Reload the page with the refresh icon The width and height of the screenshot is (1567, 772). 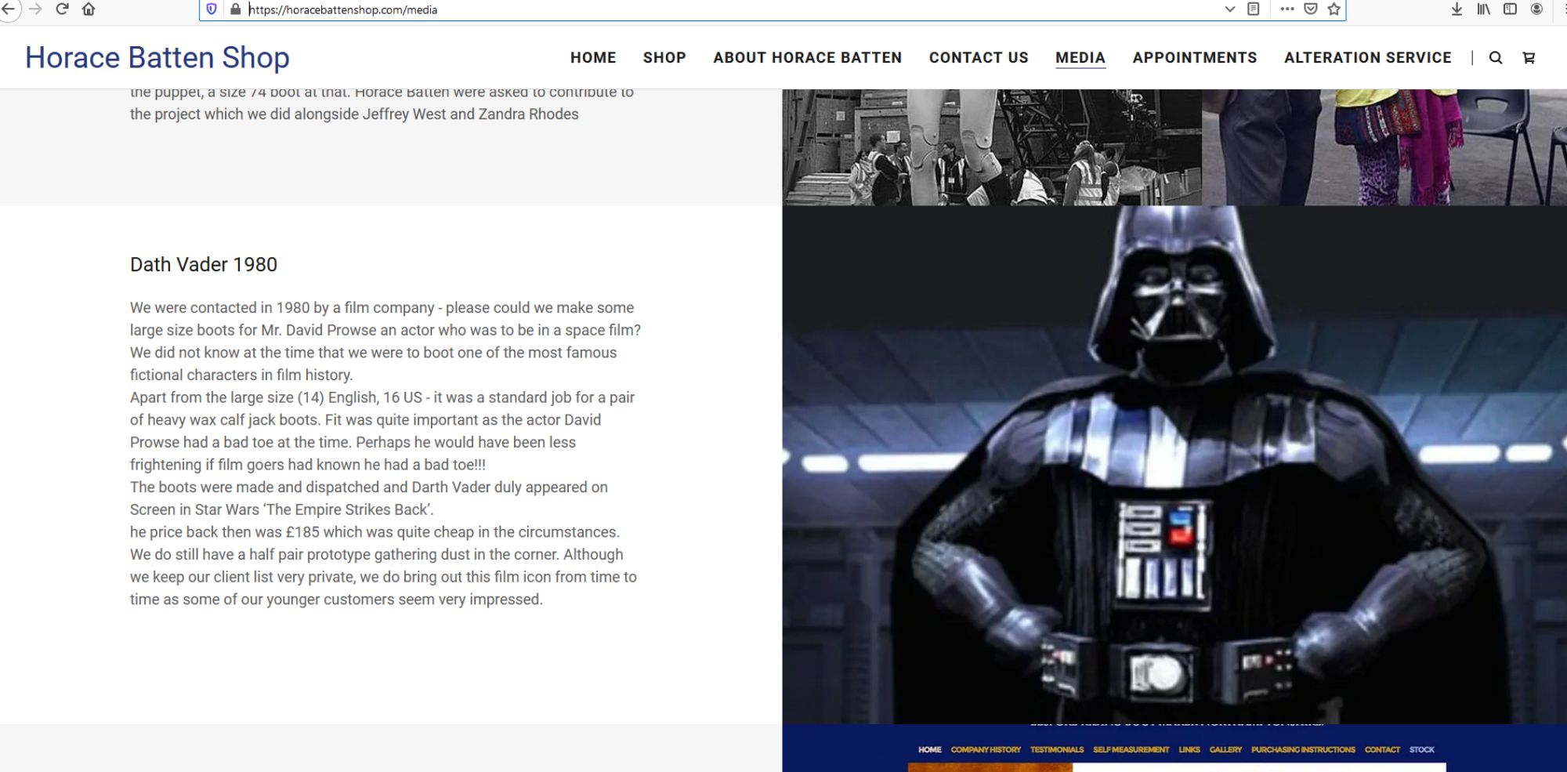point(63,9)
